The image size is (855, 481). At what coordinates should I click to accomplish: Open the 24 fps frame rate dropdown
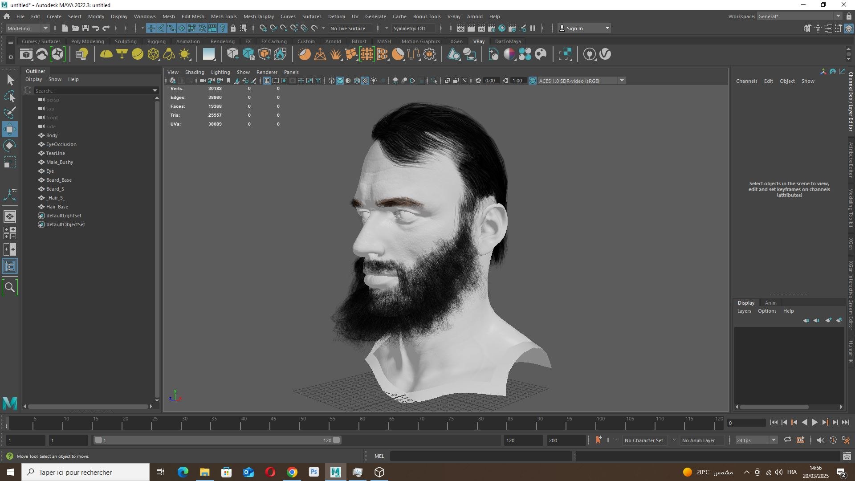pos(756,440)
